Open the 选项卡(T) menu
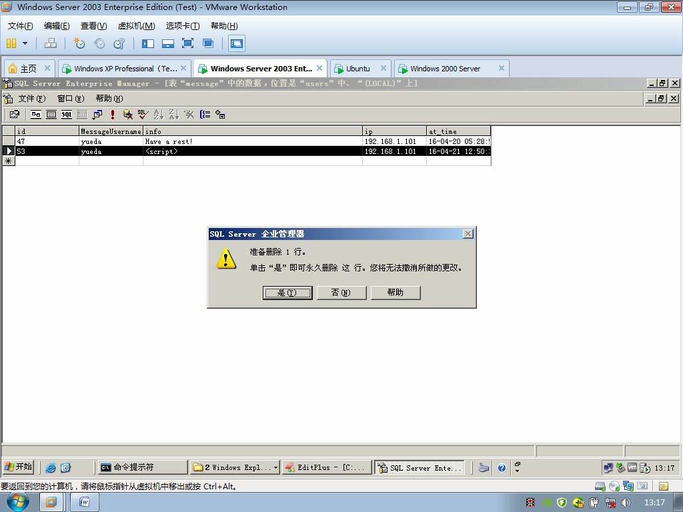 coord(183,26)
